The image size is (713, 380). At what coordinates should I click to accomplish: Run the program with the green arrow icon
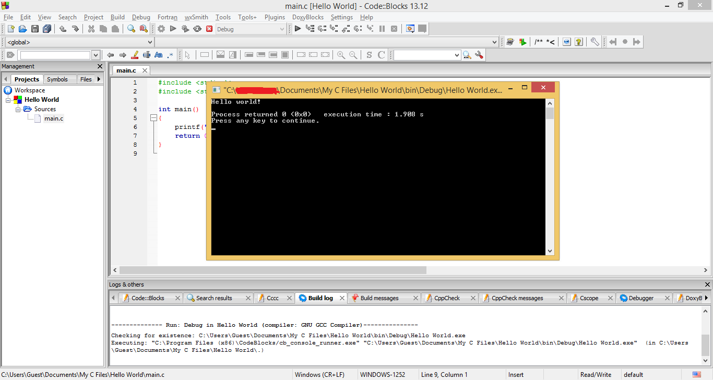pos(173,29)
